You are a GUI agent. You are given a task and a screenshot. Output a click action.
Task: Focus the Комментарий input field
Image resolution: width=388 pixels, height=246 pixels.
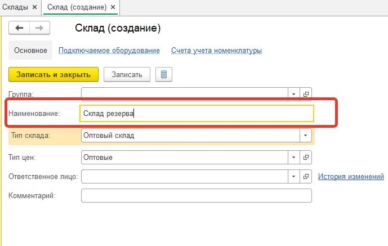(x=197, y=196)
